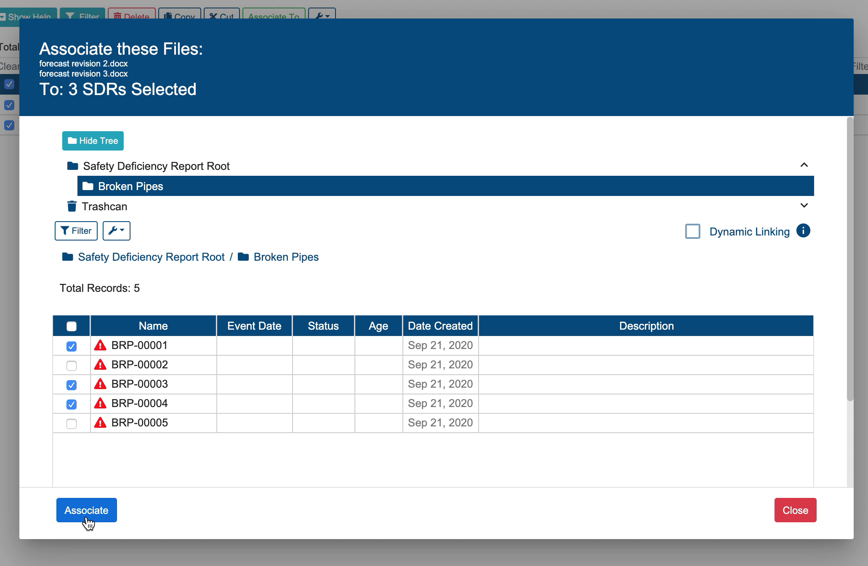Viewport: 868px width, 566px height.
Task: Sort by the Event Date column header
Action: pyautogui.click(x=254, y=326)
